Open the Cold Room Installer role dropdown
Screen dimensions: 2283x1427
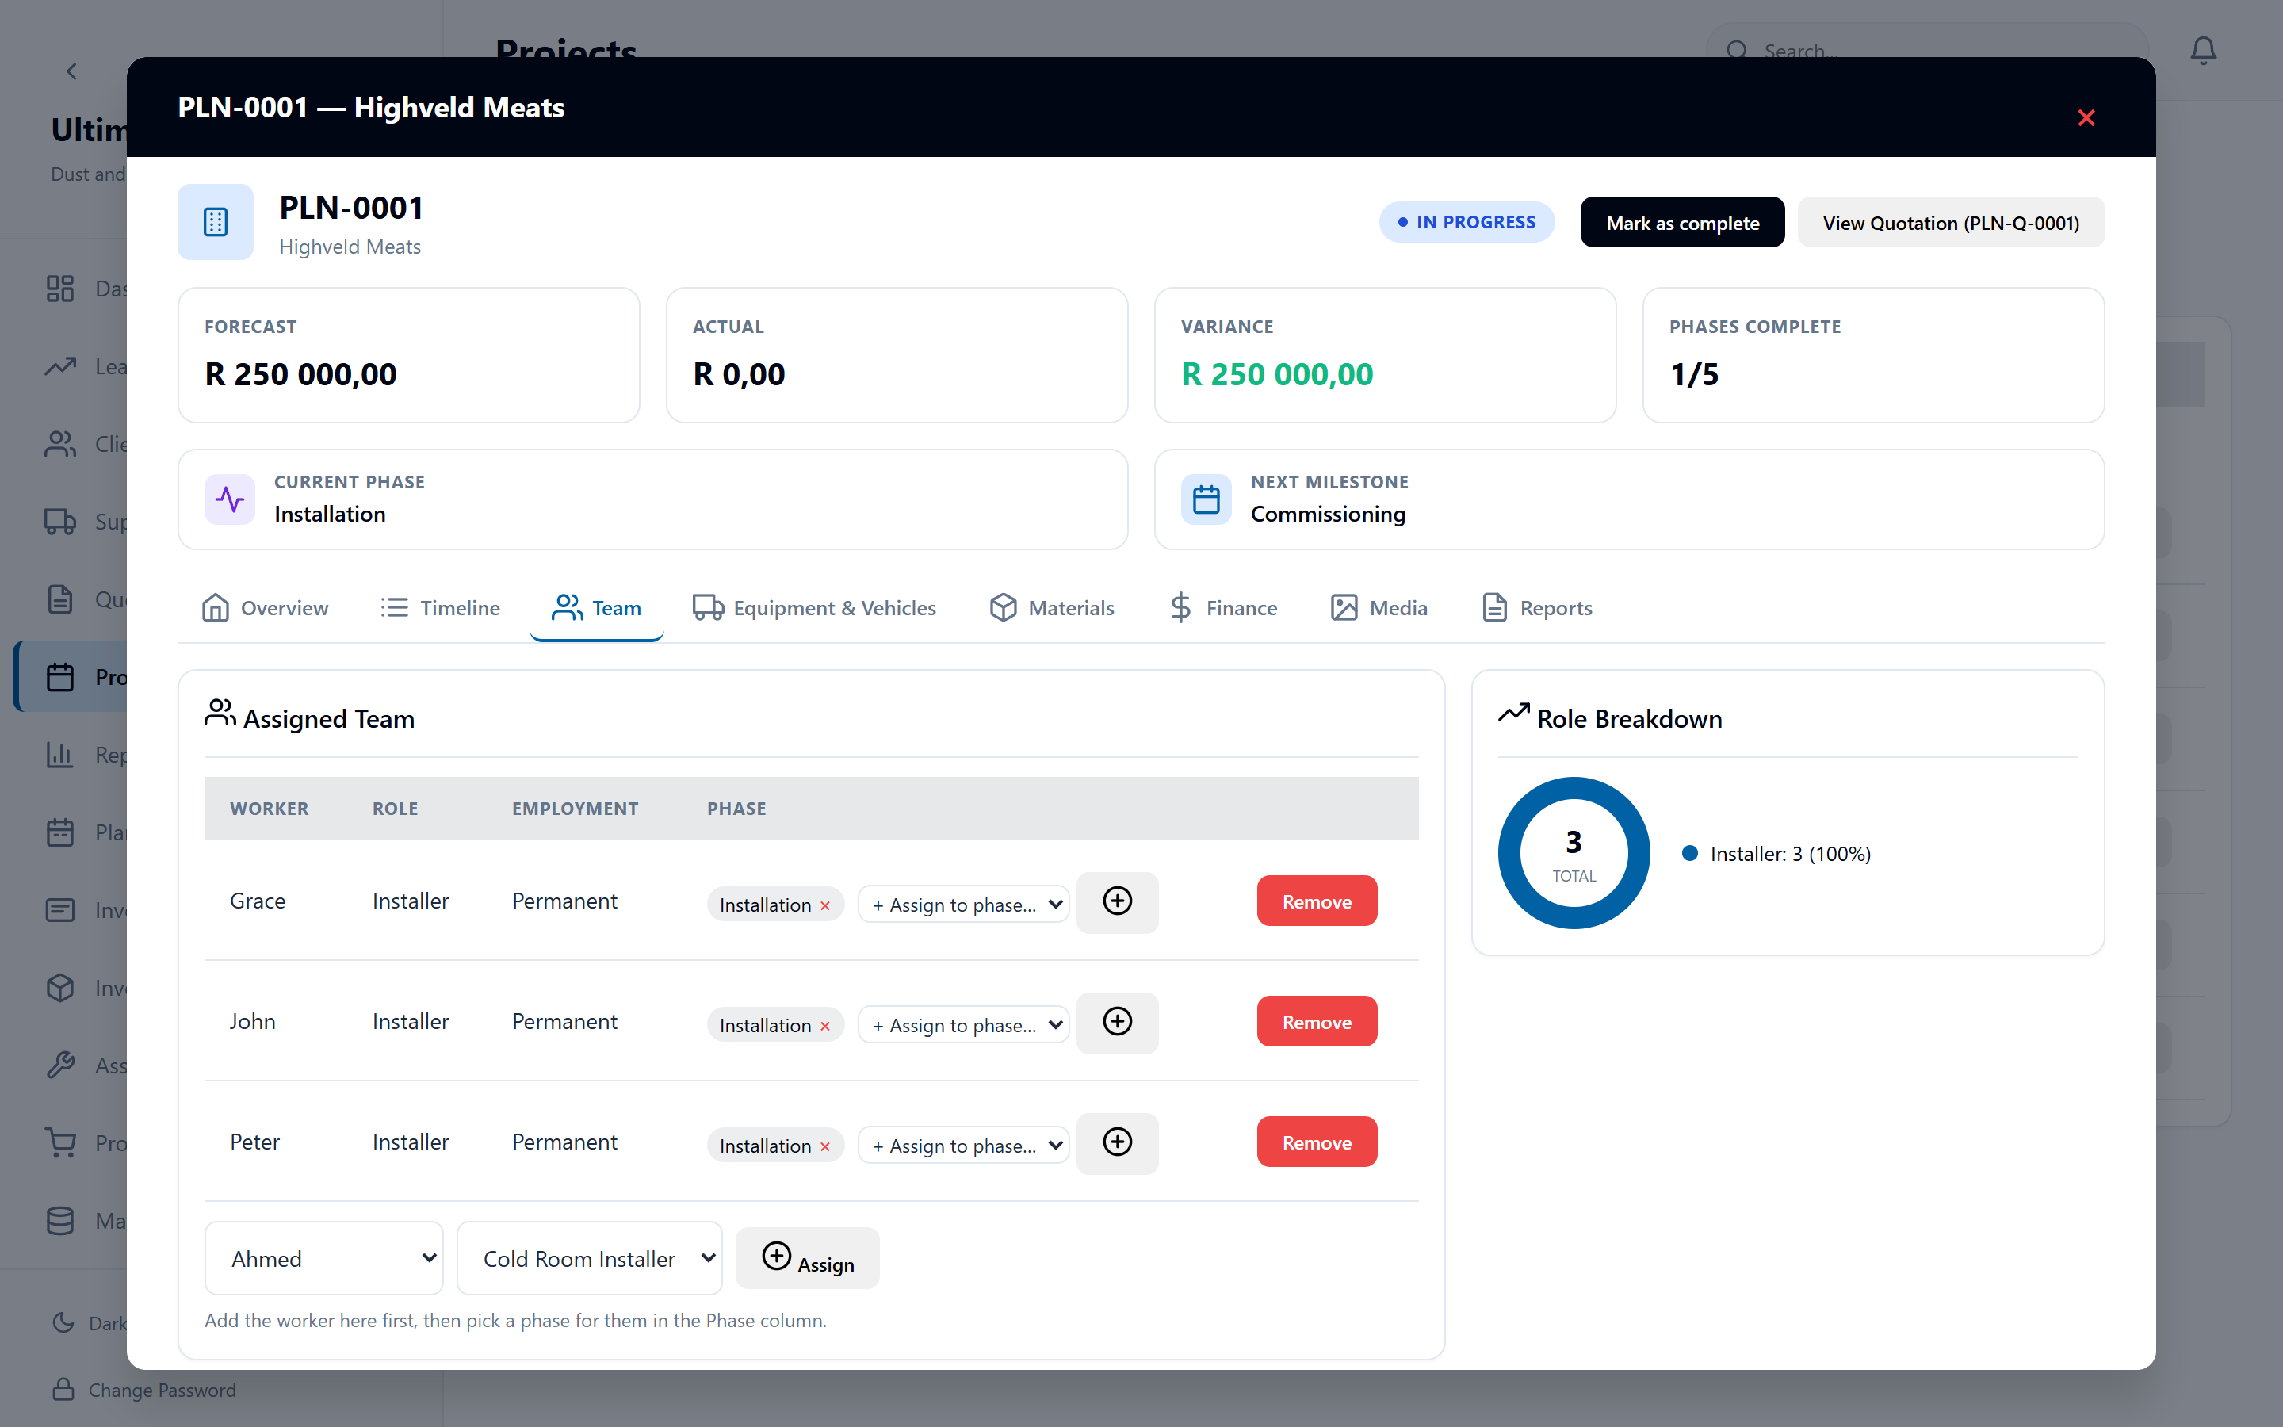coord(590,1258)
